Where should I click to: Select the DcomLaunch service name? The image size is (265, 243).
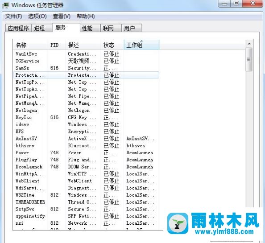tap(29, 167)
